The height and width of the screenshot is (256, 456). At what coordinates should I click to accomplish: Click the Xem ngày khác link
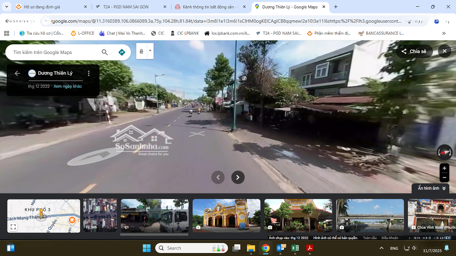68,86
